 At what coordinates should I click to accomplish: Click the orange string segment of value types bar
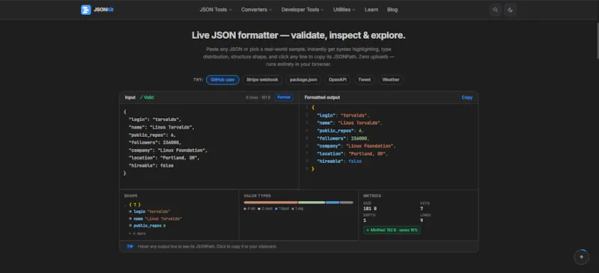point(271,203)
